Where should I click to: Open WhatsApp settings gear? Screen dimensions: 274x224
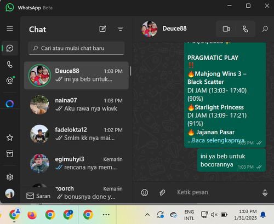10,177
